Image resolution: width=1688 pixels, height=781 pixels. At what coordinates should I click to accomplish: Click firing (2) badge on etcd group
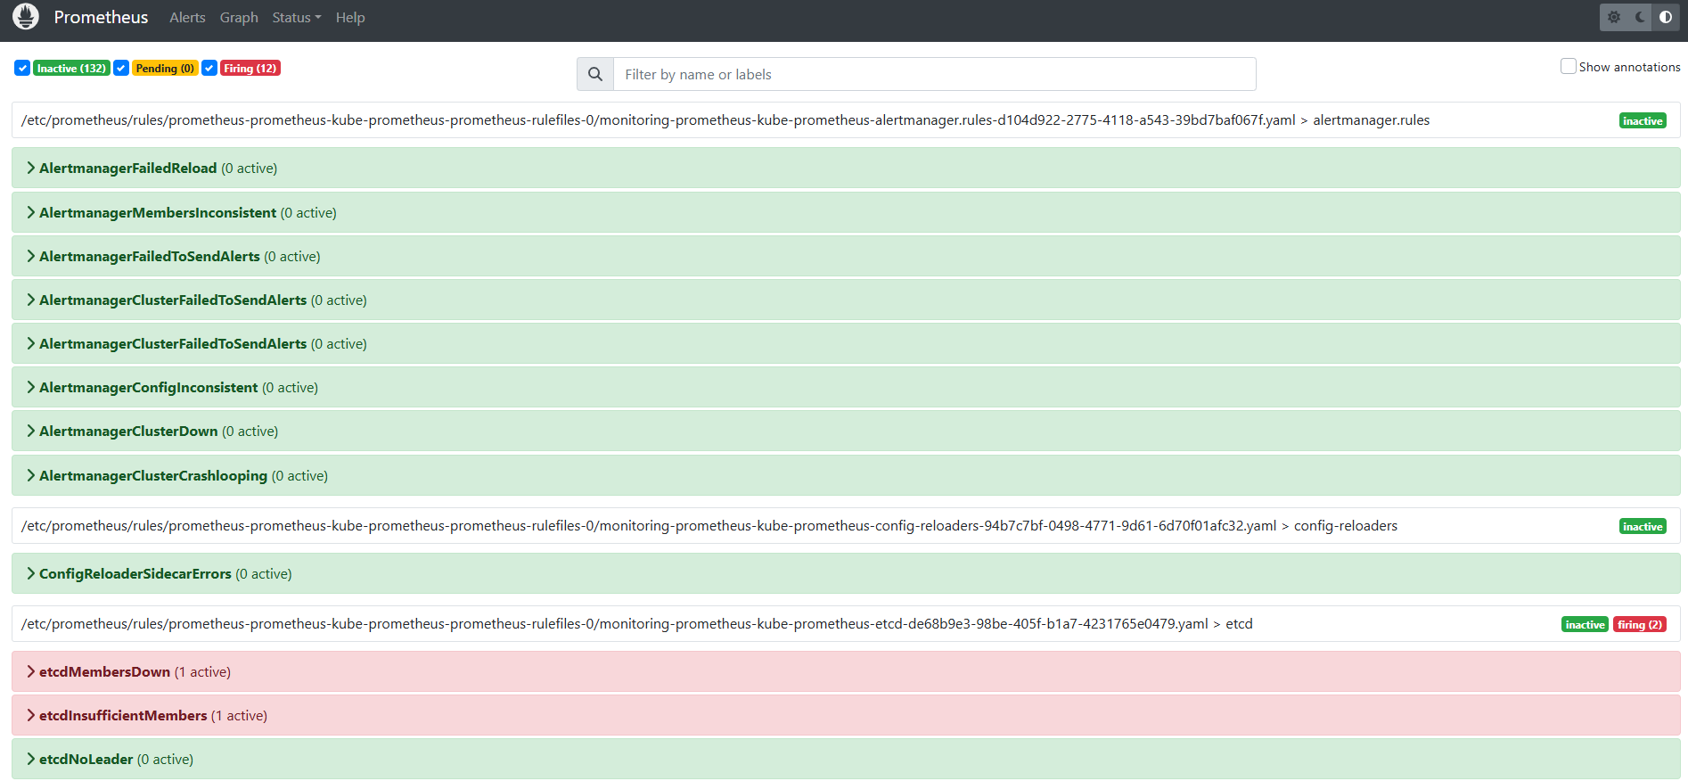click(1640, 624)
